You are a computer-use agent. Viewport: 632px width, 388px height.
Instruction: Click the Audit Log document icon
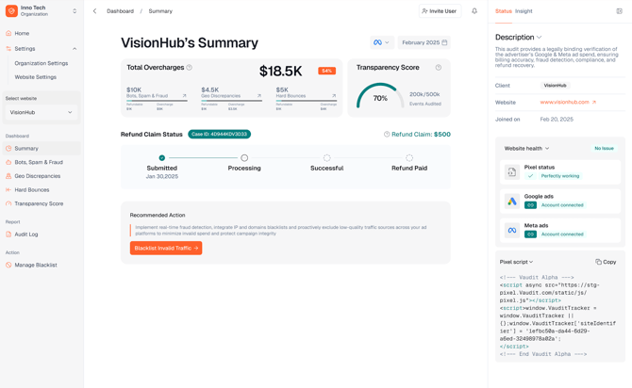pos(8,234)
